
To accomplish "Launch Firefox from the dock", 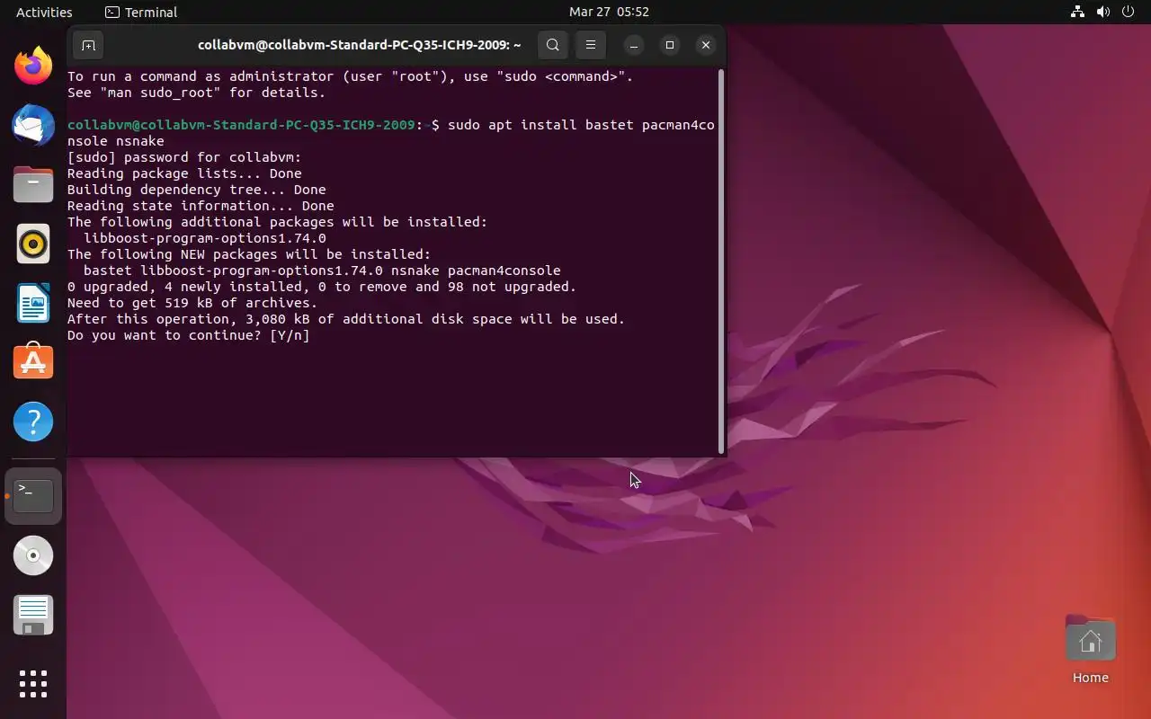I will point(33,66).
